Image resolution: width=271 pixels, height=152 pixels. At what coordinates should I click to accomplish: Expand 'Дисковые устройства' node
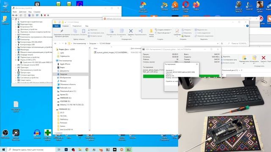point(16,30)
